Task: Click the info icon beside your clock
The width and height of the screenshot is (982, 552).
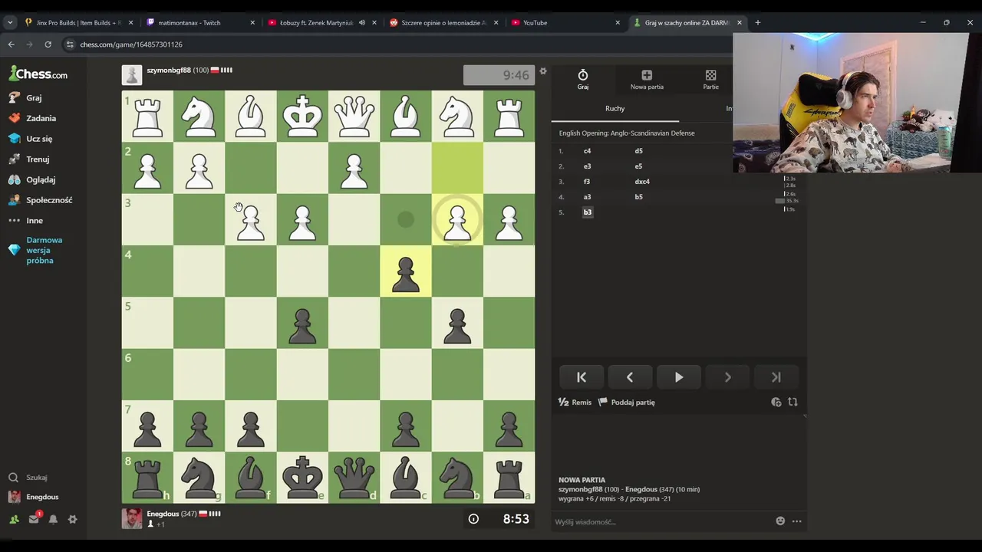Action: click(x=473, y=519)
